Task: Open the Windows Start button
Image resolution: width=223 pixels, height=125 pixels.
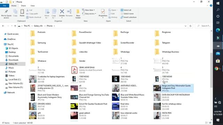Action: tap(218, 3)
